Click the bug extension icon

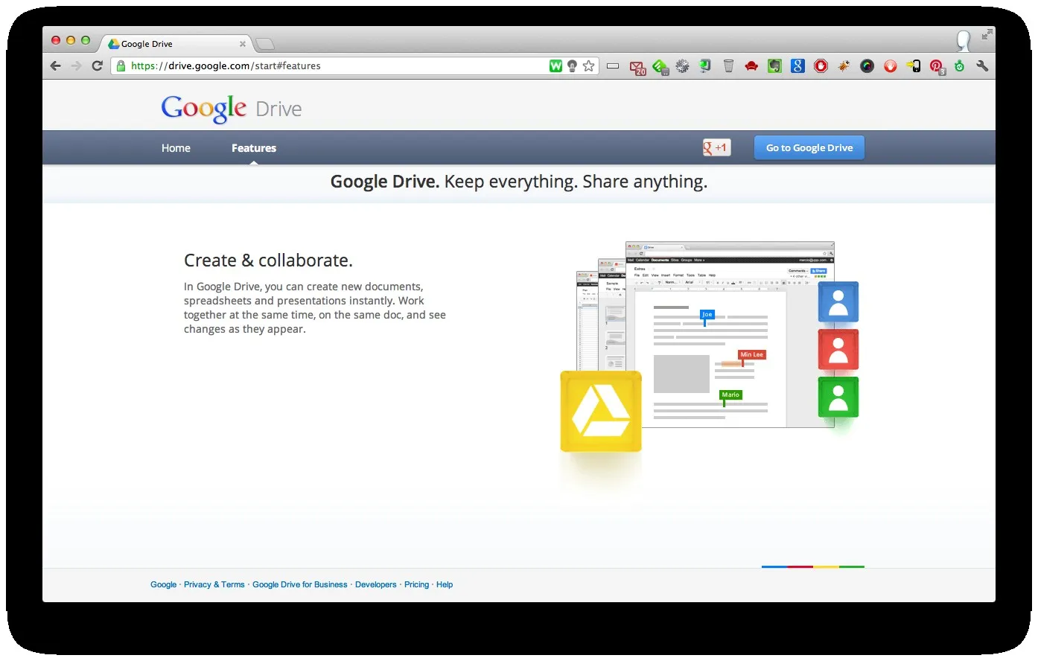coord(844,66)
